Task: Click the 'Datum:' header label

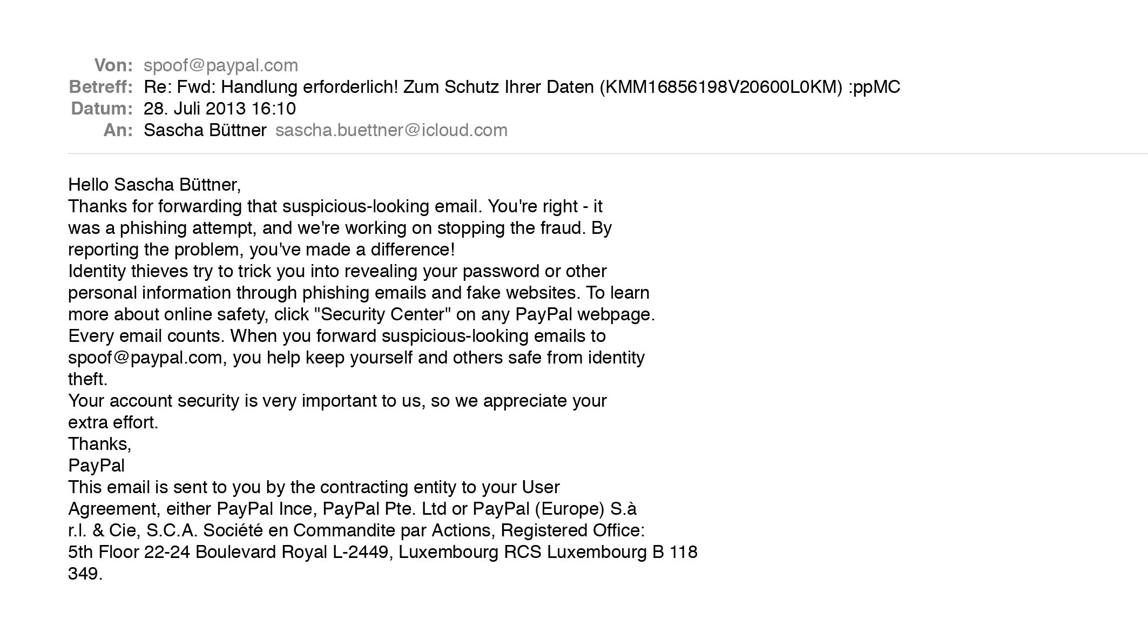Action: pyautogui.click(x=102, y=109)
